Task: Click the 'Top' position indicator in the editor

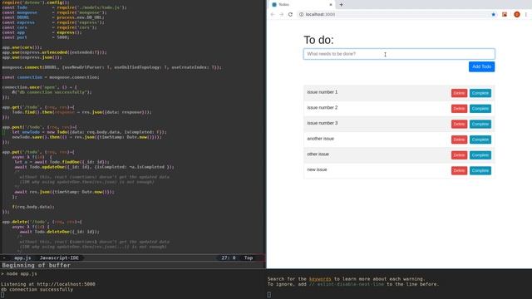Action: point(249,258)
